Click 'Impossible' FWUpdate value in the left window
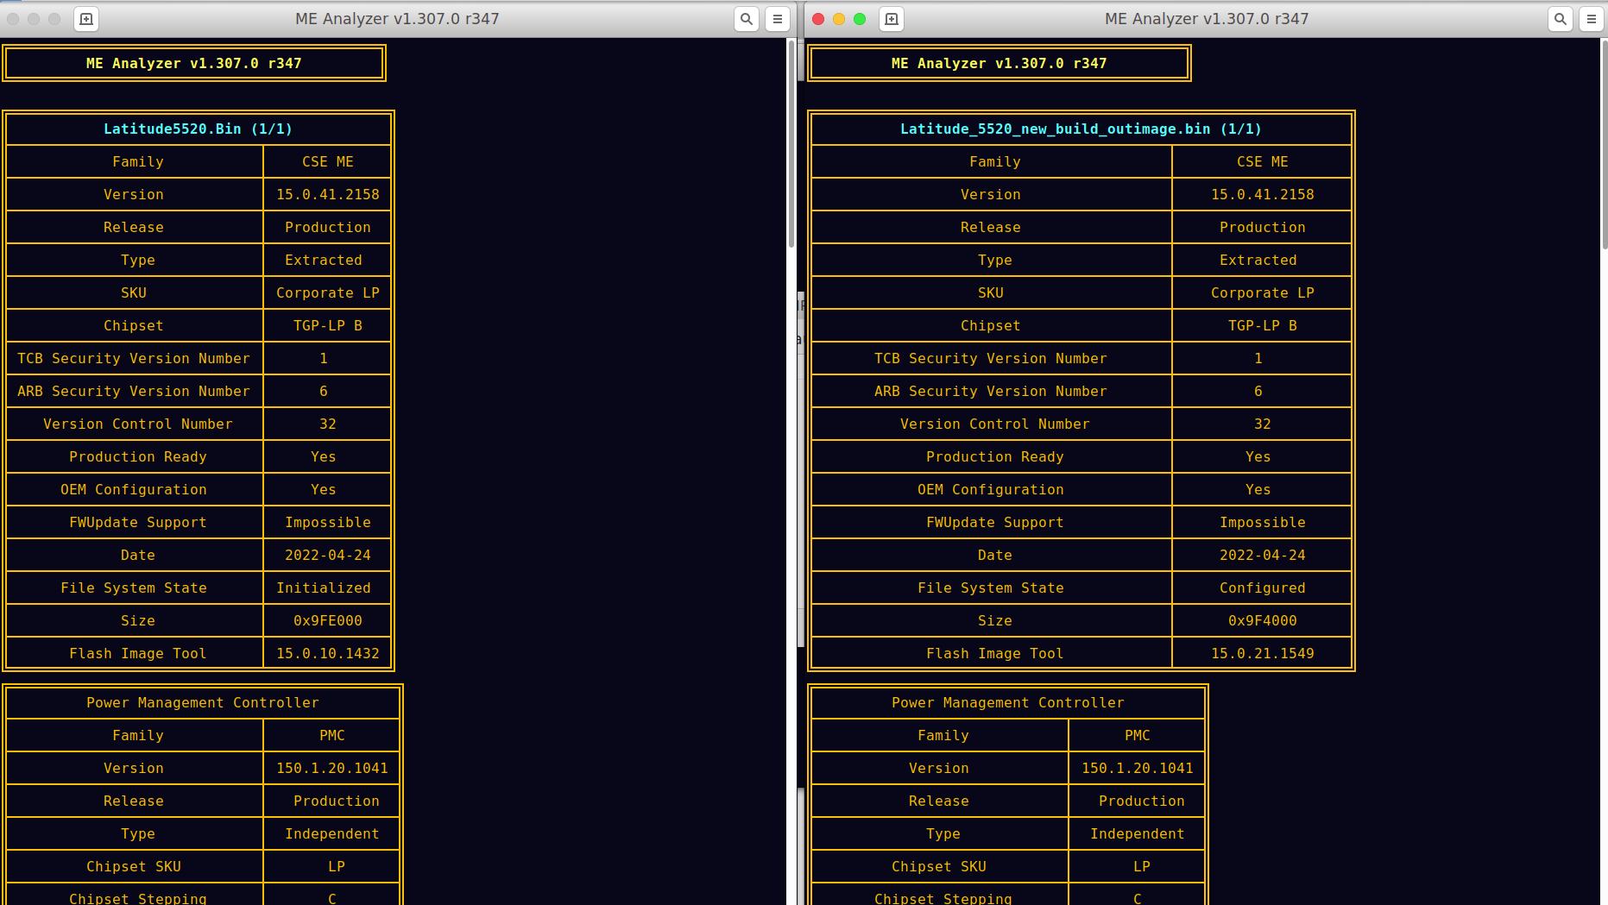This screenshot has height=905, width=1608. tap(328, 522)
